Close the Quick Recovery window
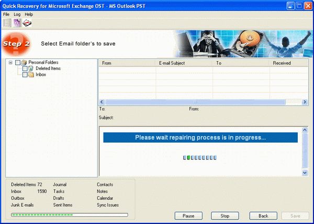The image size is (314, 224). click(x=308, y=6)
